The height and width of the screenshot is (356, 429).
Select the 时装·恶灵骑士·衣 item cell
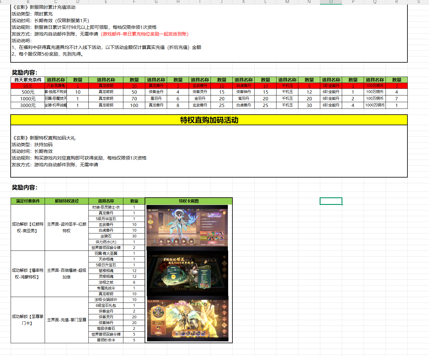click(x=106, y=207)
